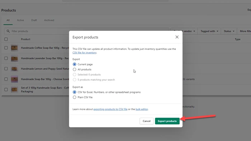
Task: Switch to the Archived tab
Action: coord(49,20)
